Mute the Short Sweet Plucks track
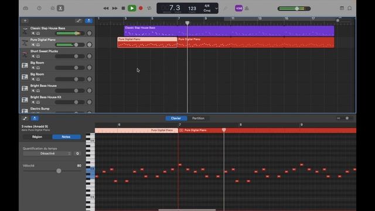Screen dimensions: 375x211 (33, 56)
